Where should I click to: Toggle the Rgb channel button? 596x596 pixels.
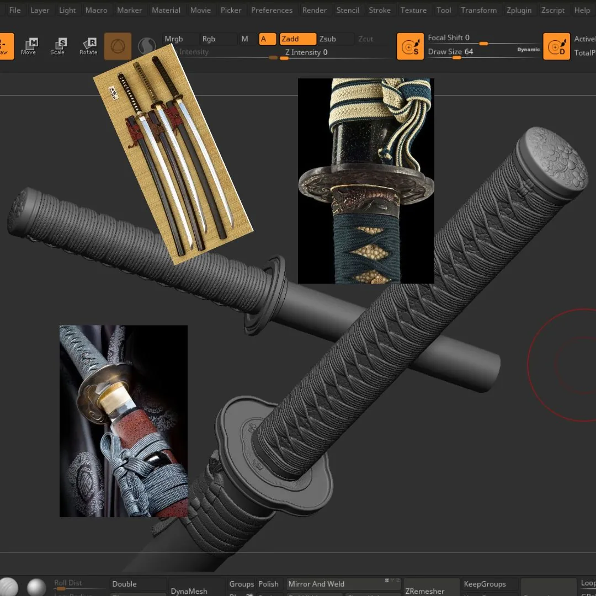click(x=218, y=39)
